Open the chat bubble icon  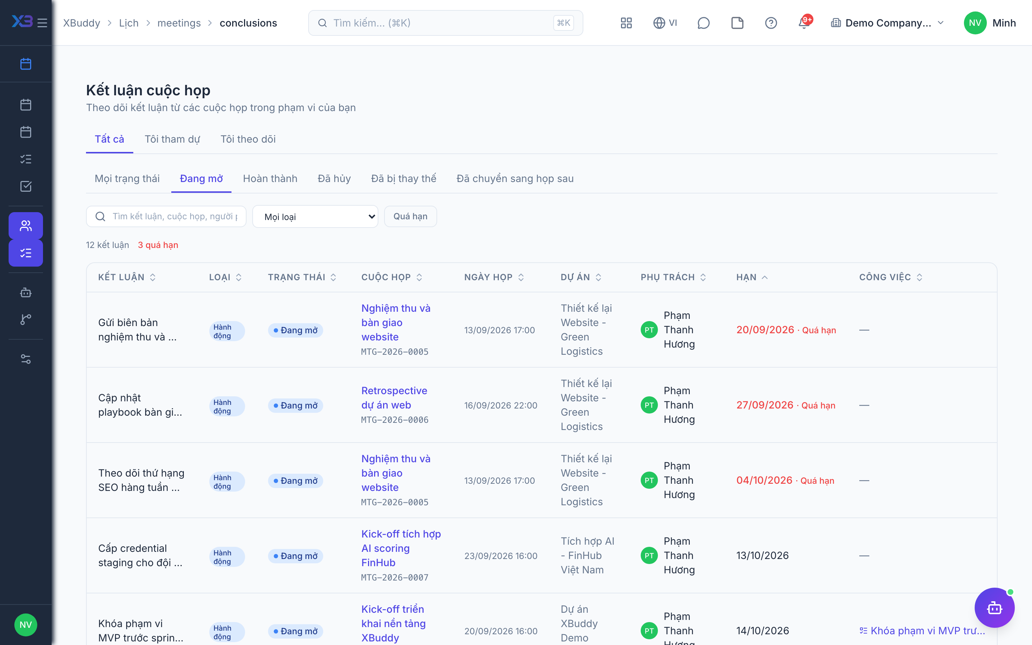point(703,23)
